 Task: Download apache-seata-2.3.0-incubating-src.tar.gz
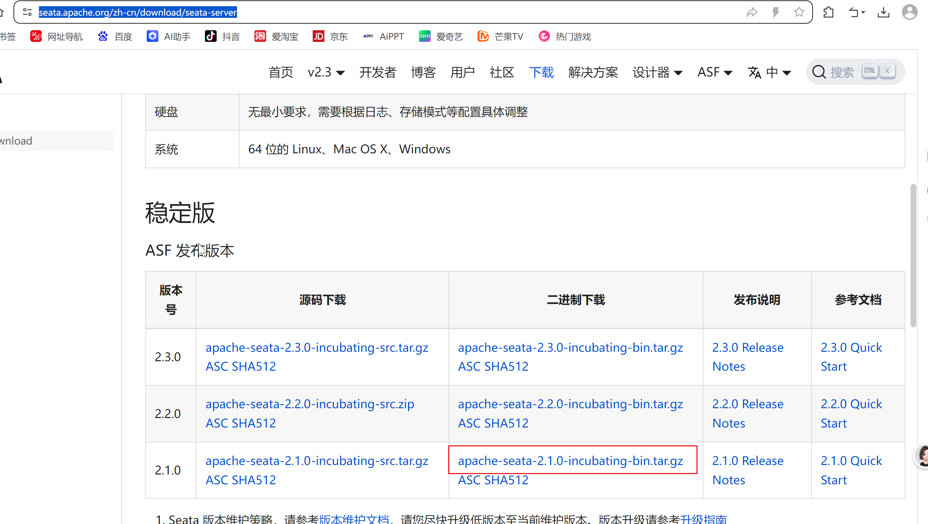(x=317, y=347)
